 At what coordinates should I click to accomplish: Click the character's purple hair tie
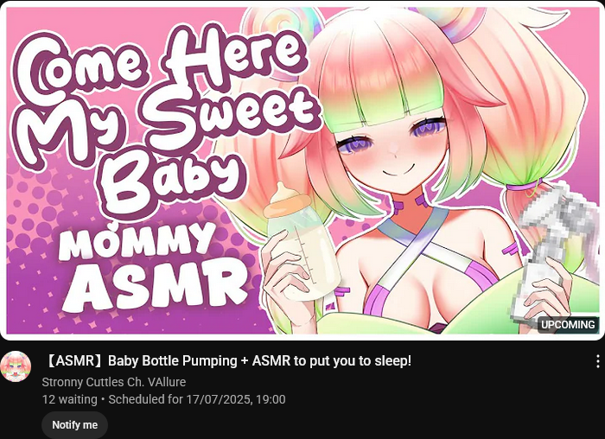(525, 187)
